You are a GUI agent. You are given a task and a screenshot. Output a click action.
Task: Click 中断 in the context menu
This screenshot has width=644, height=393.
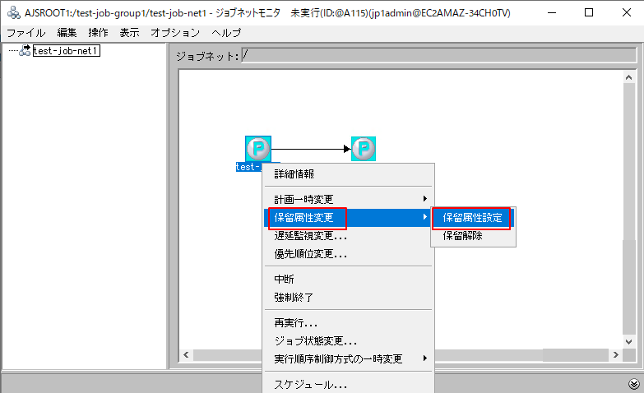348,280
